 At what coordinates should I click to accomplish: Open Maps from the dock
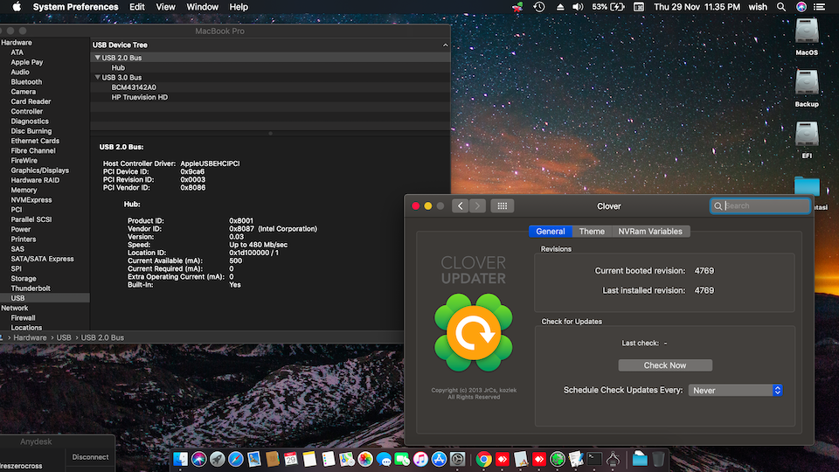(347, 459)
